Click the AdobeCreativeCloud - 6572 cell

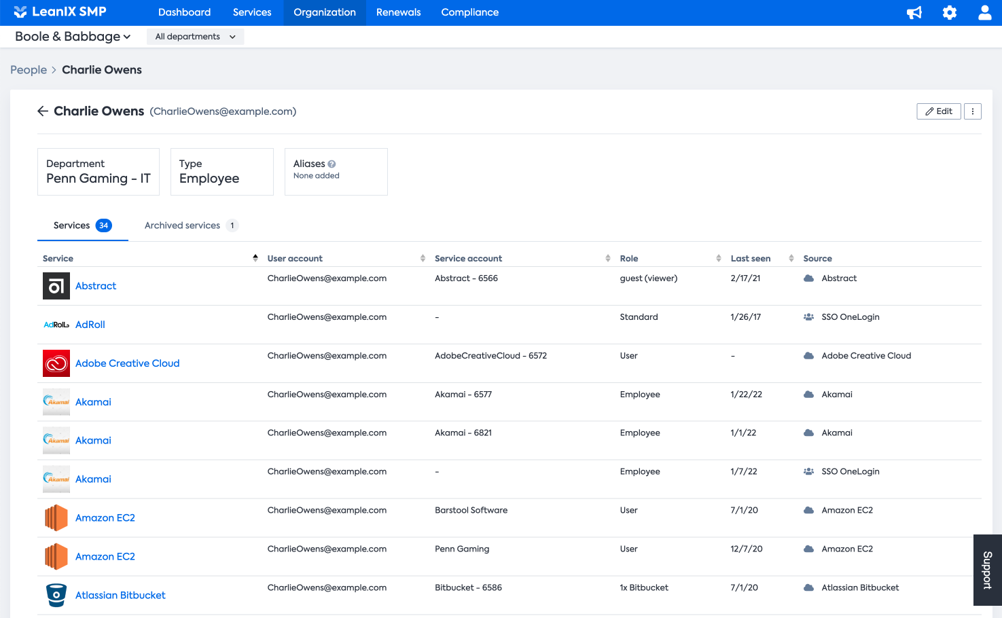coord(490,356)
